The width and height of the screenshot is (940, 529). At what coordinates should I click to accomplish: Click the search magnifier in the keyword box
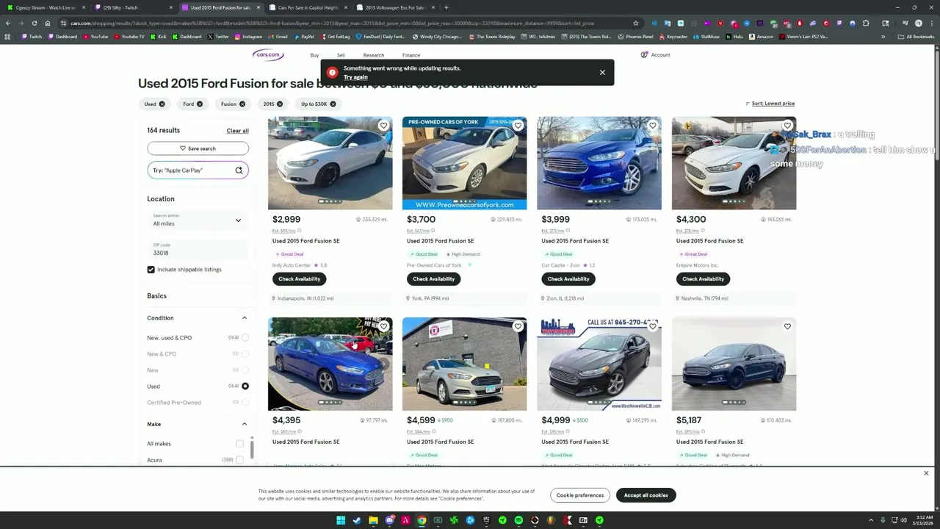(239, 170)
